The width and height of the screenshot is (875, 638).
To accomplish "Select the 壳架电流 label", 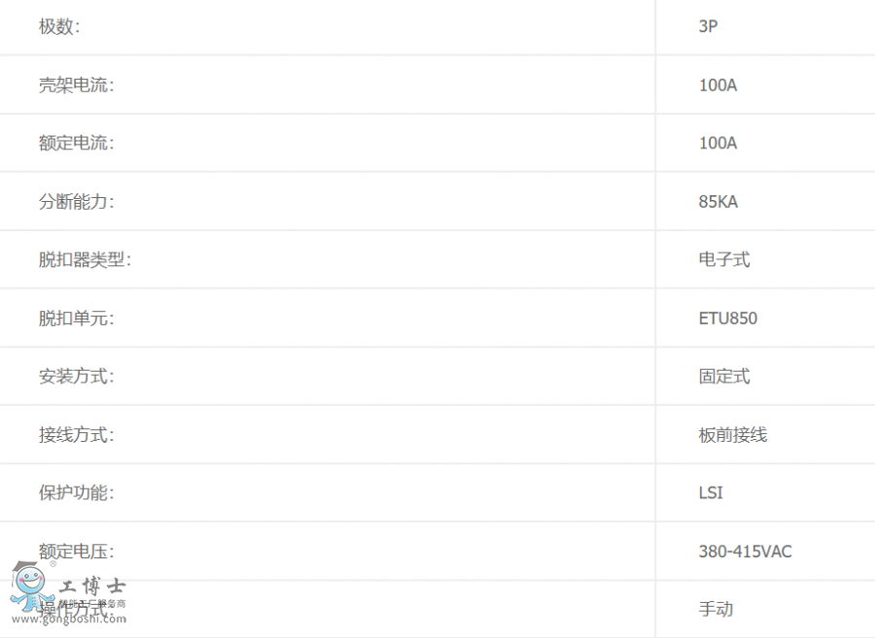I will click(76, 85).
